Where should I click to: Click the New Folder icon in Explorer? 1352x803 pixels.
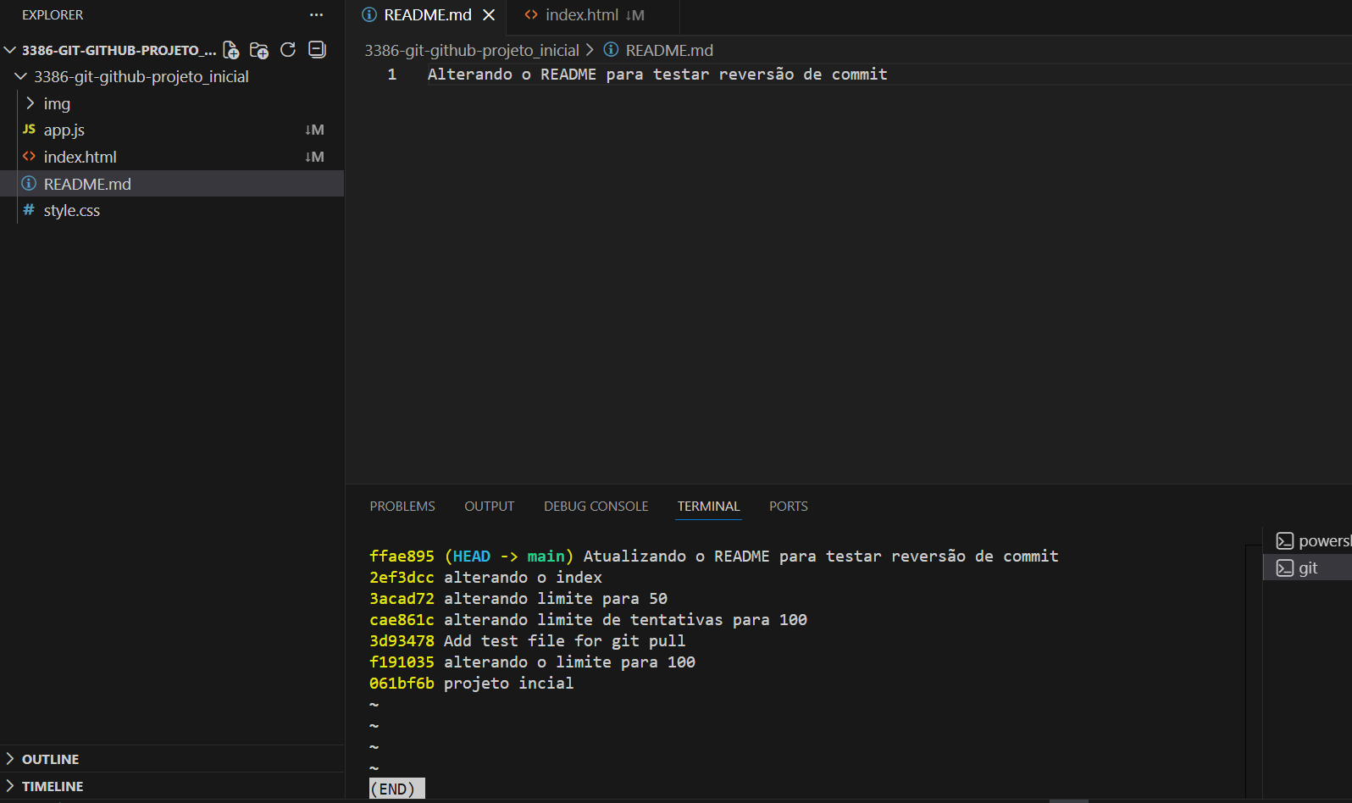pyautogui.click(x=259, y=50)
